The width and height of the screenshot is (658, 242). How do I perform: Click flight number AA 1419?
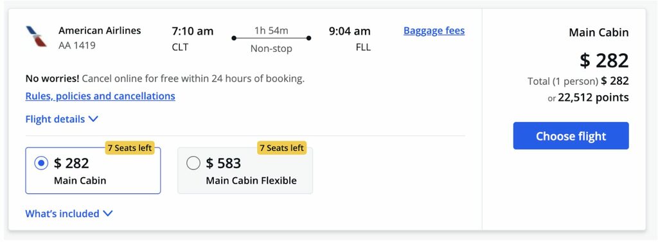pyautogui.click(x=77, y=46)
